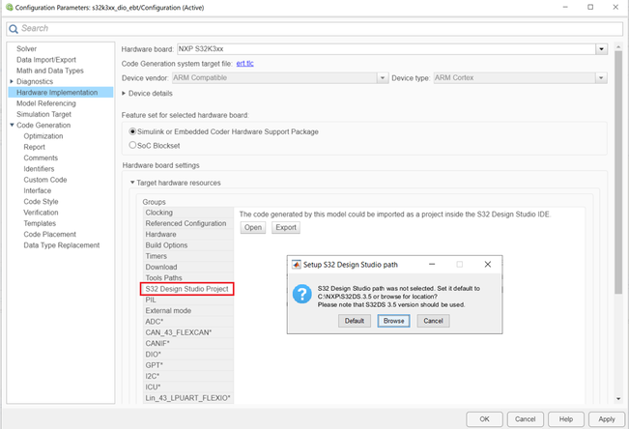
Task: Select the ADC* group
Action: (188, 322)
